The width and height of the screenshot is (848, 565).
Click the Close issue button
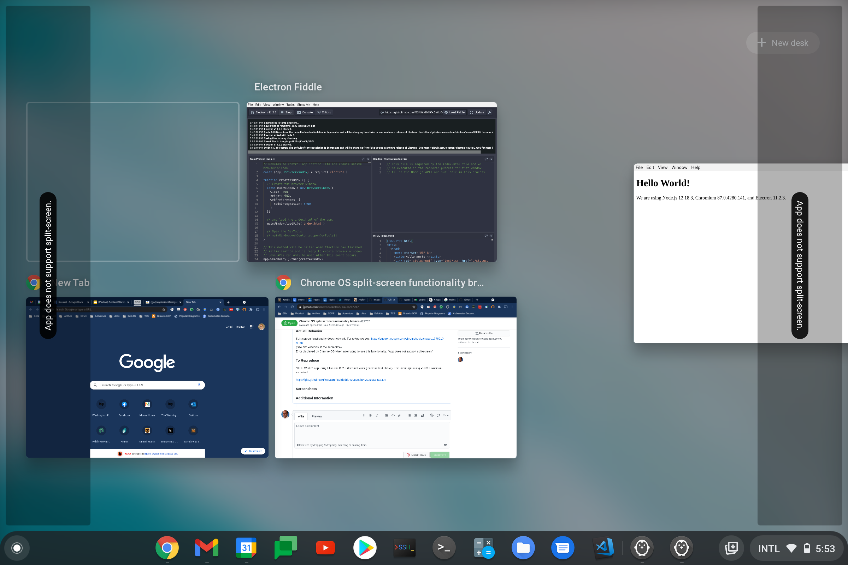(x=417, y=454)
